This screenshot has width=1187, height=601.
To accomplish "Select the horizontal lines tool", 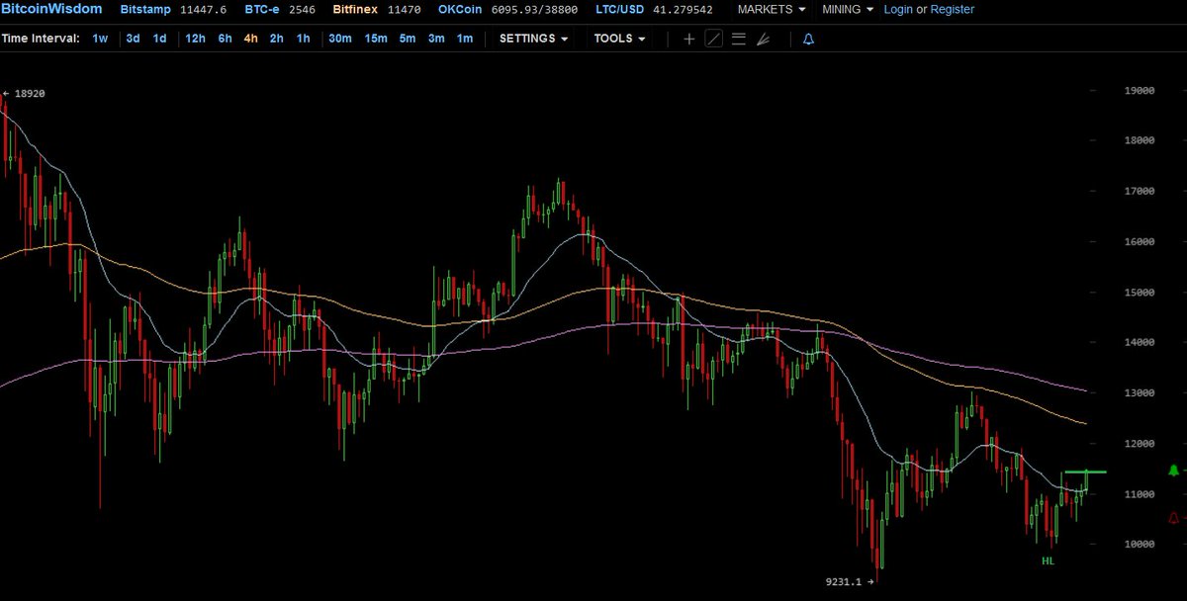I will point(738,40).
